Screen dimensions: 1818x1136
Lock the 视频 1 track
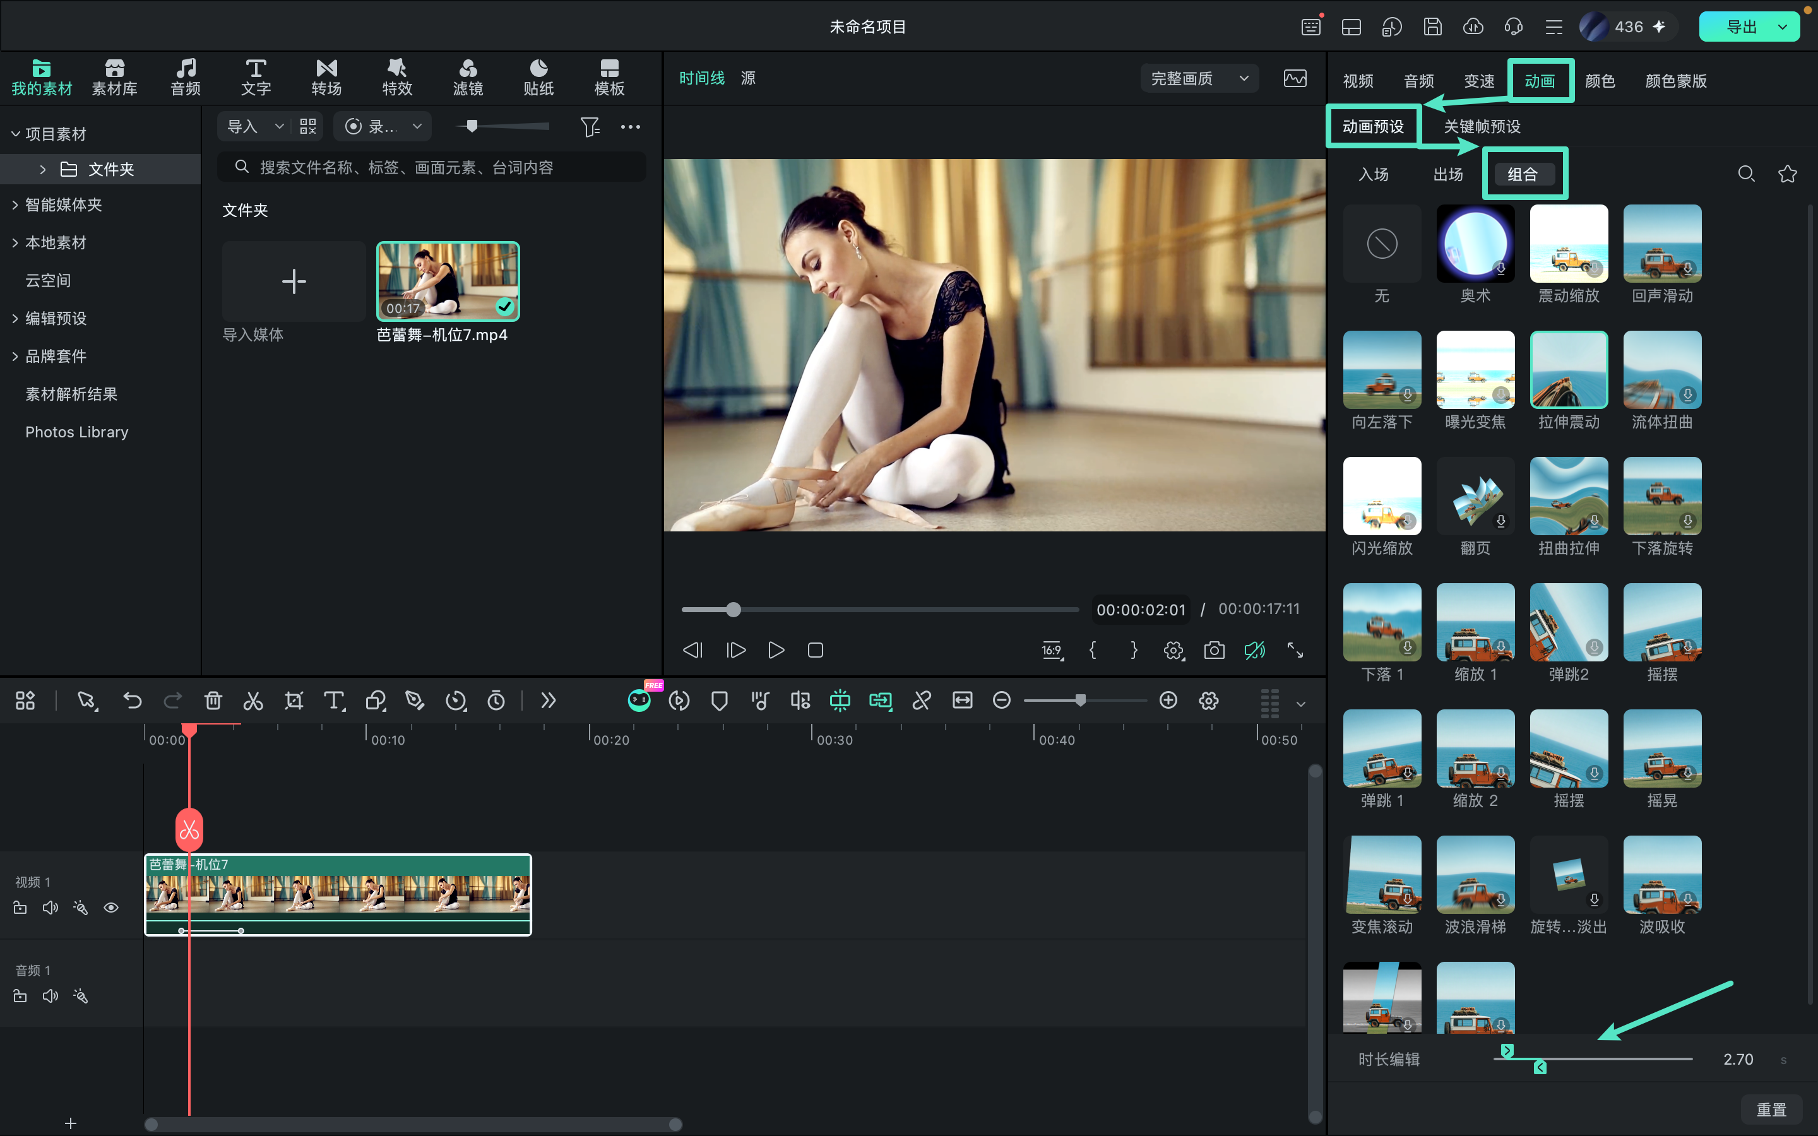pyautogui.click(x=20, y=908)
